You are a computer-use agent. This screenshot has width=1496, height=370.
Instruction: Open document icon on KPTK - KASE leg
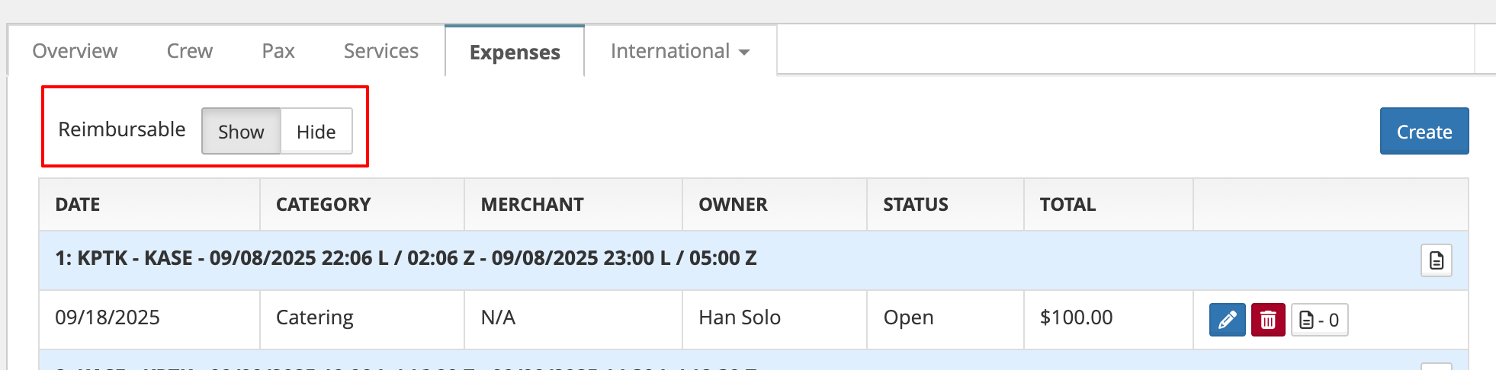coord(1436,260)
